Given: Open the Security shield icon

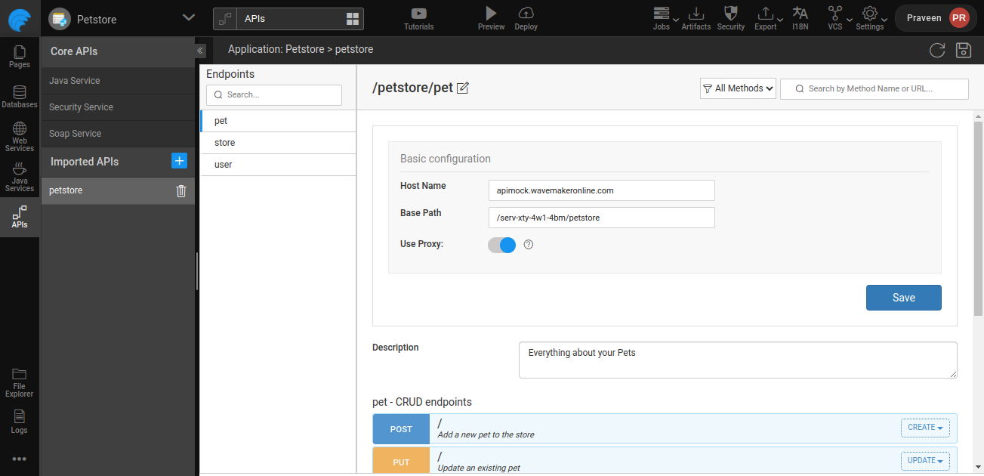Looking at the screenshot, I should [730, 14].
